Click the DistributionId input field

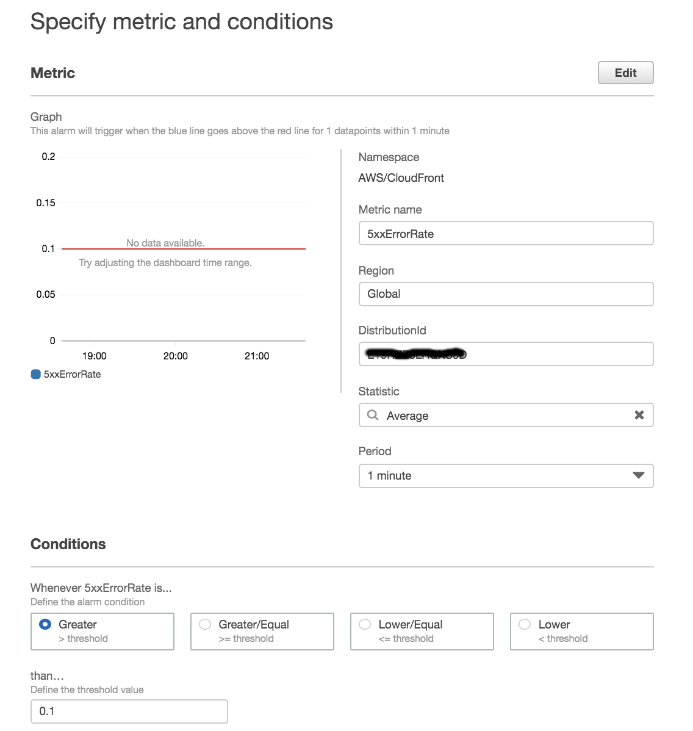506,354
